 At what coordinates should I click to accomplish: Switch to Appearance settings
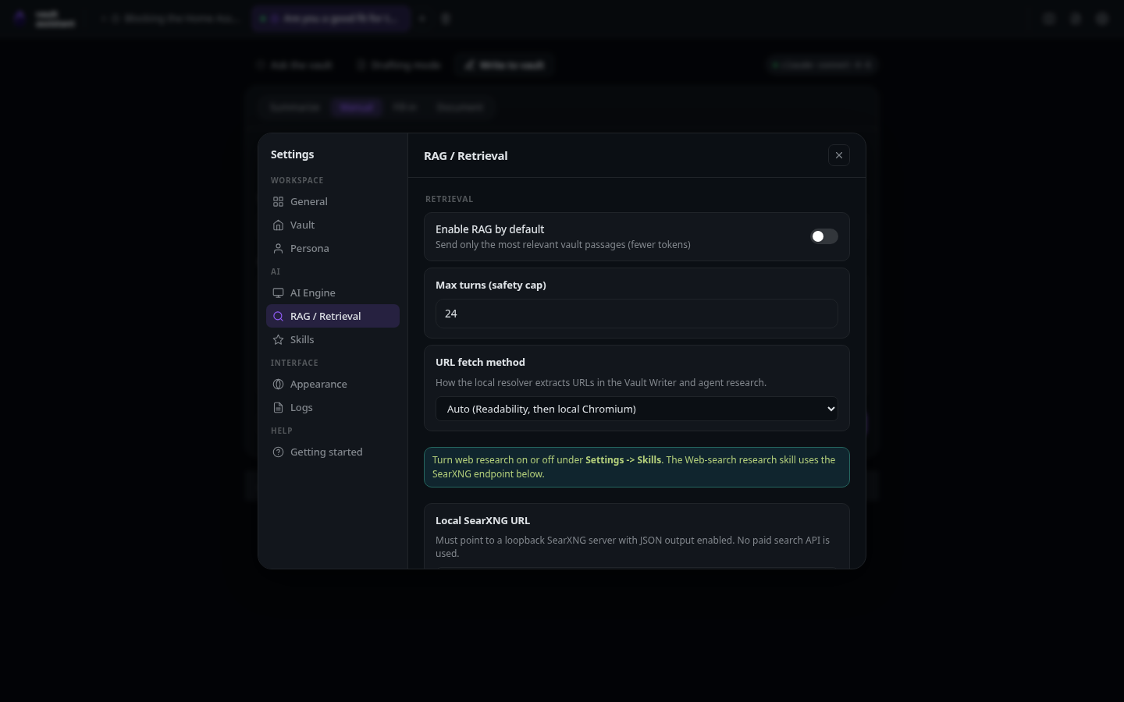tap(333, 384)
